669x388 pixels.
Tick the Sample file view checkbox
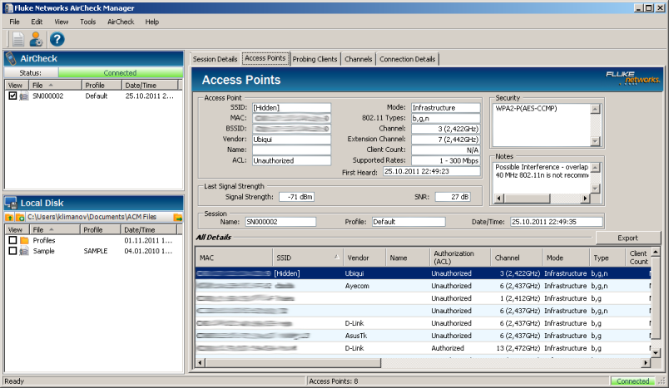point(12,251)
